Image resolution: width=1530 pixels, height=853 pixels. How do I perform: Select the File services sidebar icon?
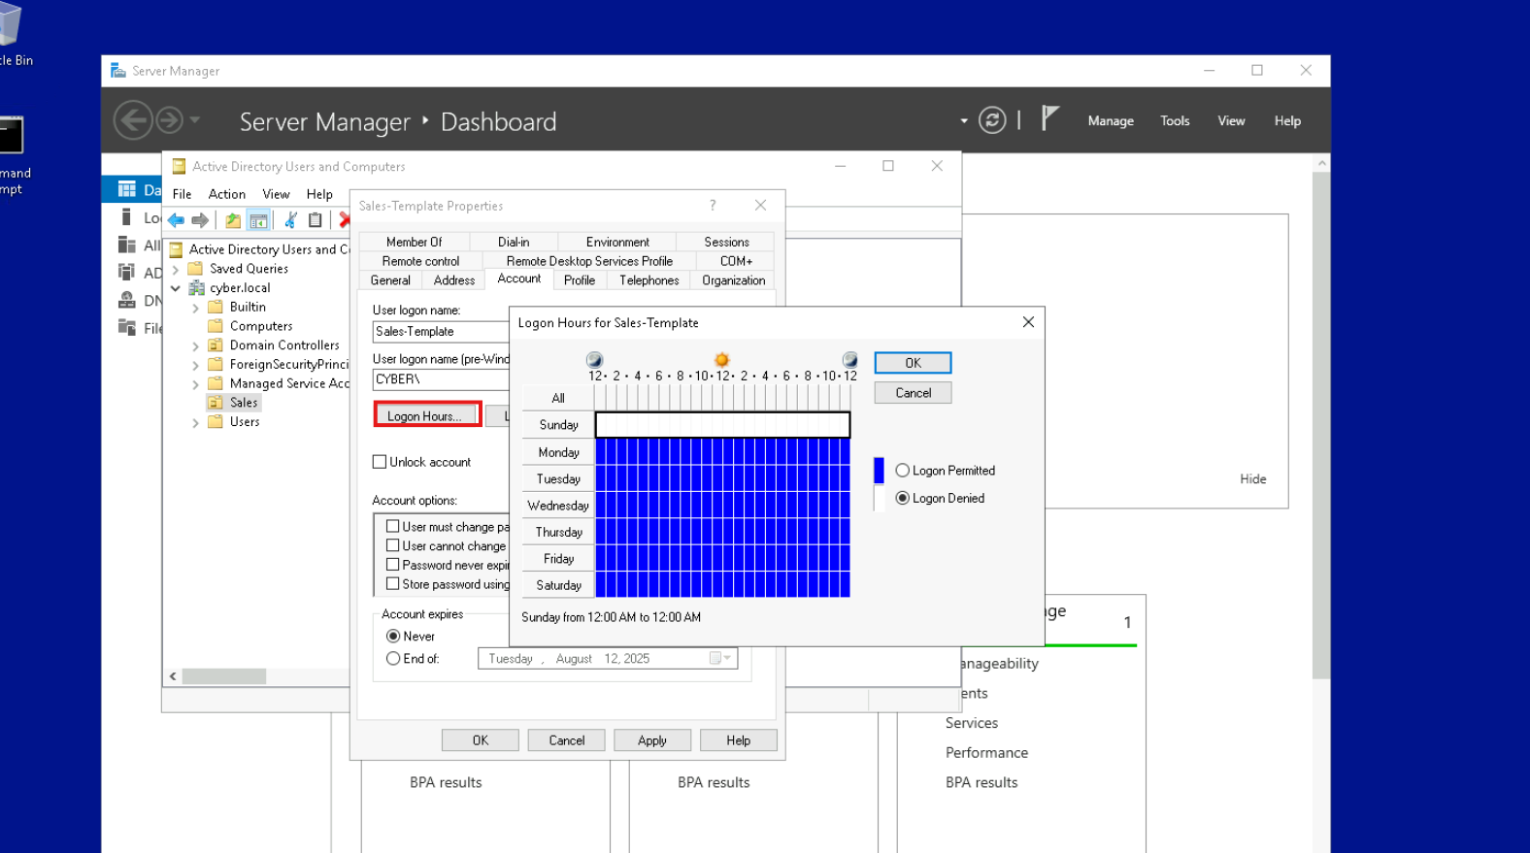tap(126, 328)
